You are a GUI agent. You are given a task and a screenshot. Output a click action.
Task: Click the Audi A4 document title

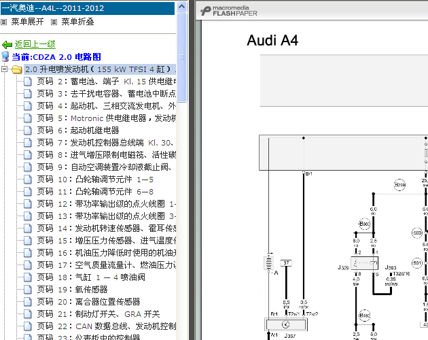coord(272,40)
